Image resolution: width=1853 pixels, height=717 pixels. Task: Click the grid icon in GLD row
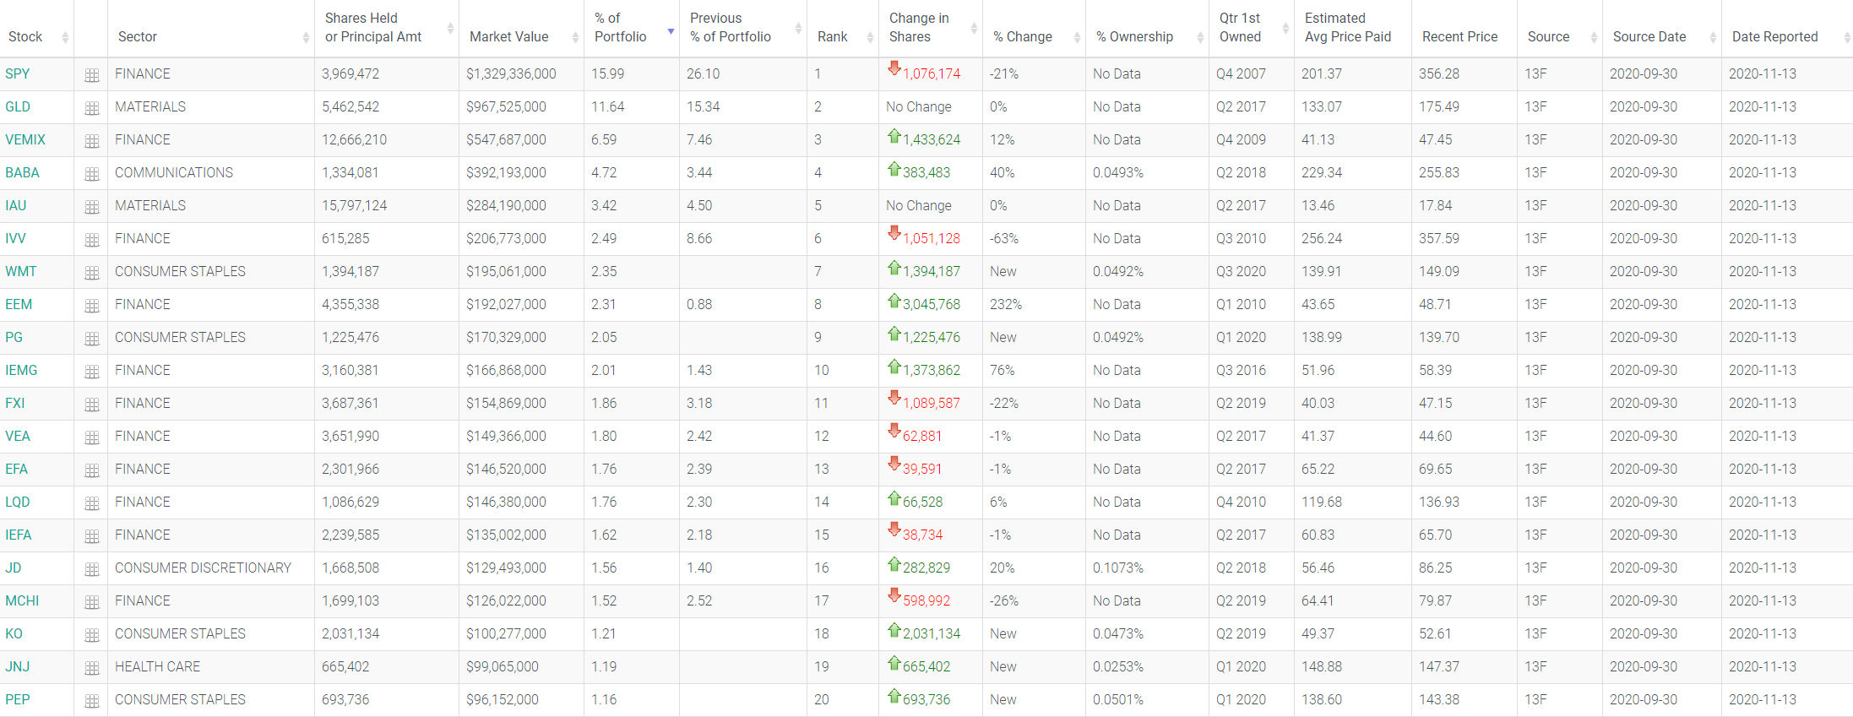(92, 108)
